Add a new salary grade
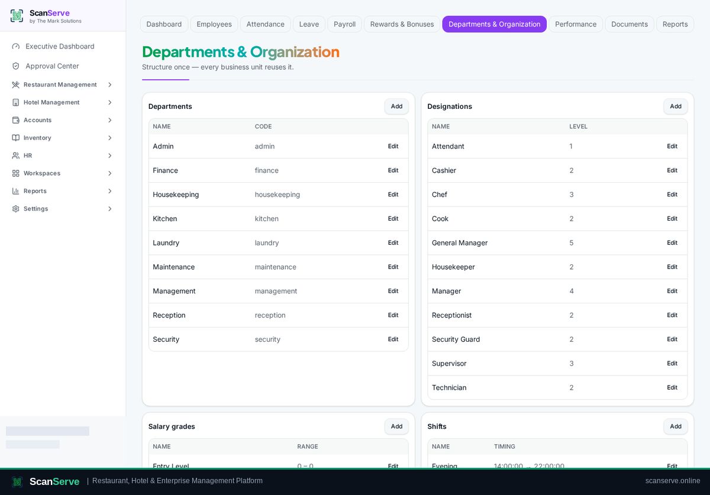 coord(396,426)
